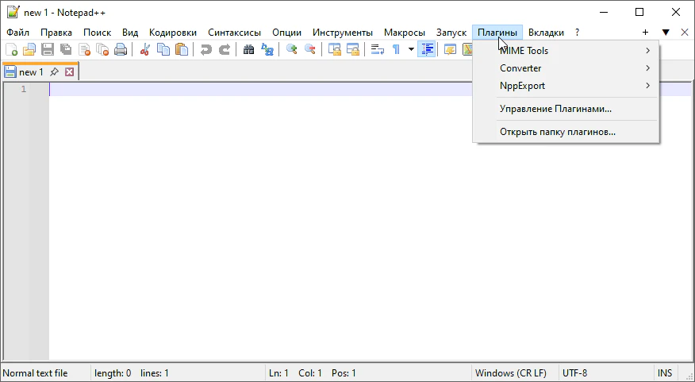Click the Paste clipboard icon

tap(182, 49)
